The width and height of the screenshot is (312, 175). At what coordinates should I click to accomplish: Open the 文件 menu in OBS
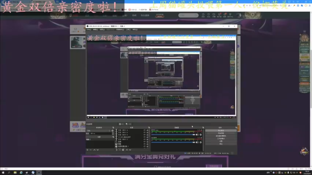pos(89,30)
